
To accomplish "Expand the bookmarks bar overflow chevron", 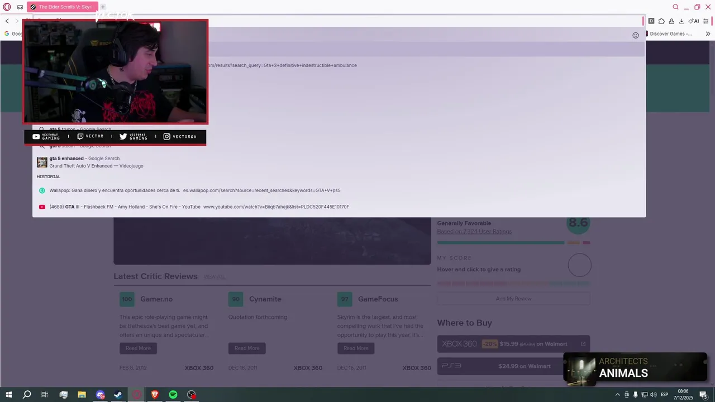I will coord(708,33).
